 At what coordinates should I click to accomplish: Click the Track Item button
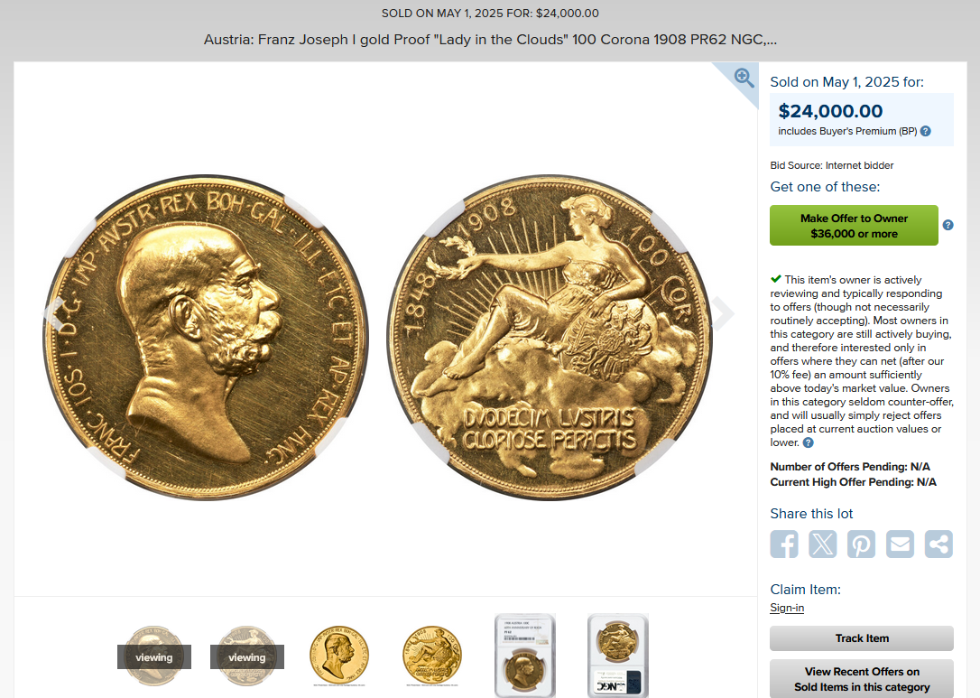[862, 638]
